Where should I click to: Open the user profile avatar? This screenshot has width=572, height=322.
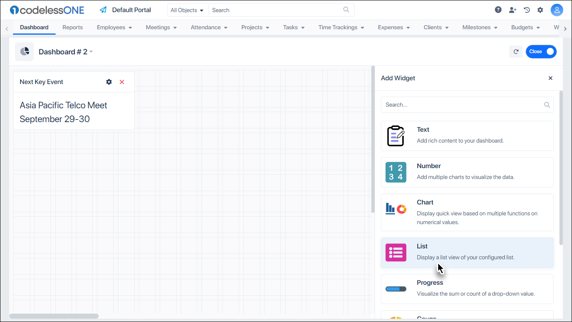(x=557, y=10)
